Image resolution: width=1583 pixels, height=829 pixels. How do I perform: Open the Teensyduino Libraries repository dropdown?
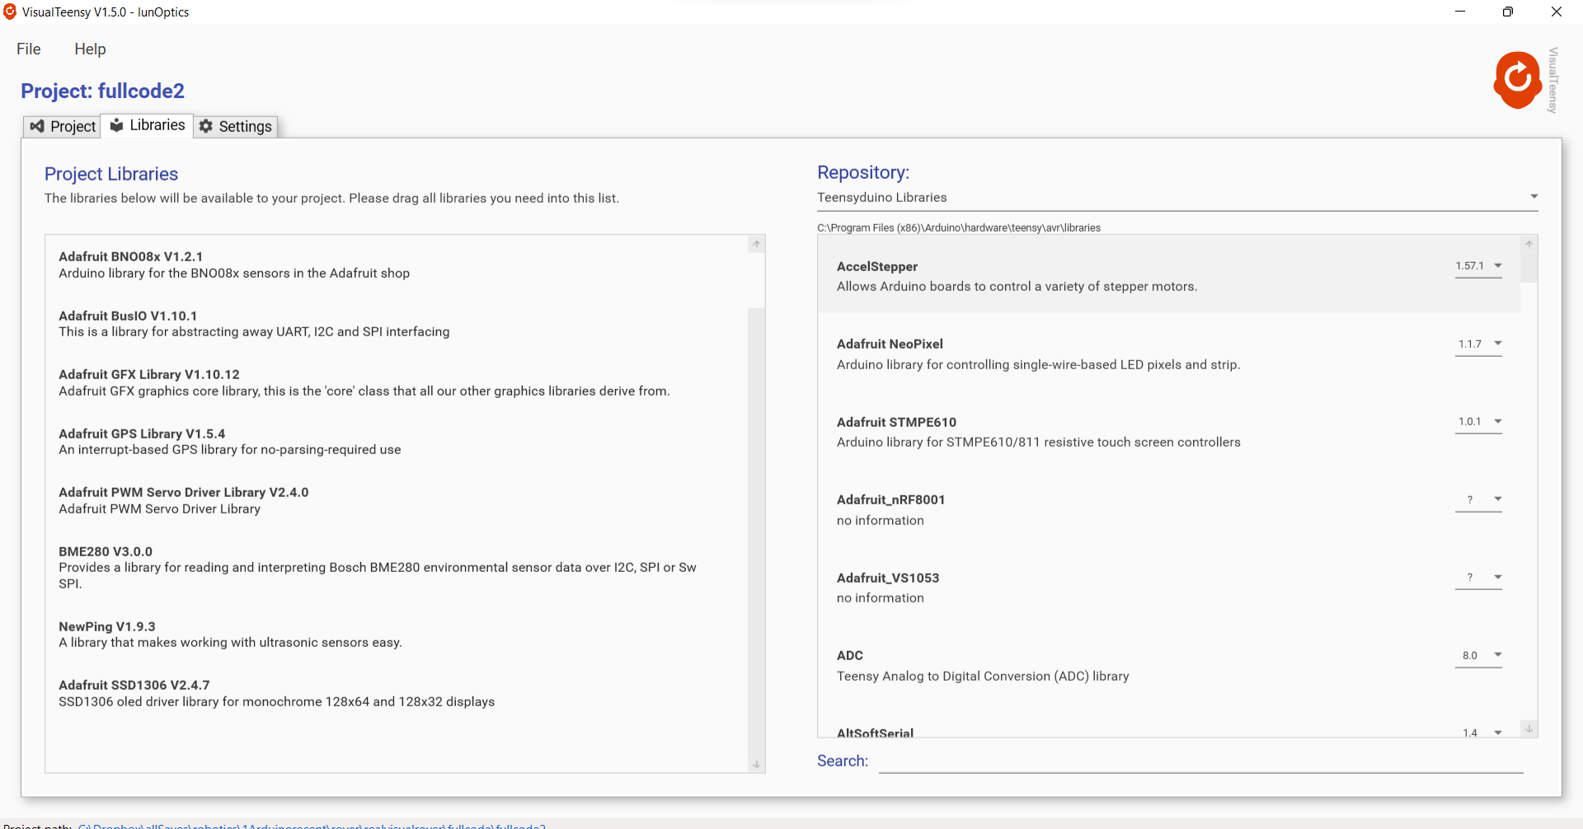pos(1534,196)
